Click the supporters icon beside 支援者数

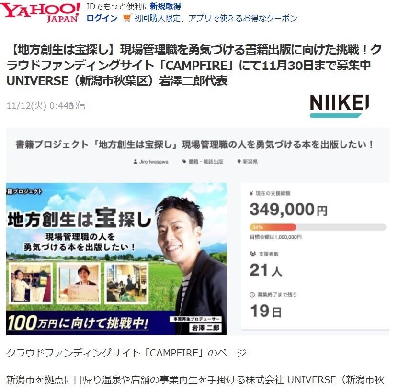252,254
